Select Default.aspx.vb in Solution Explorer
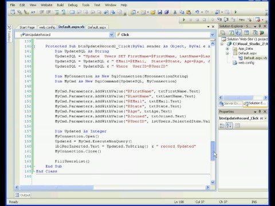This screenshot has width=275, height=206. coord(255,58)
